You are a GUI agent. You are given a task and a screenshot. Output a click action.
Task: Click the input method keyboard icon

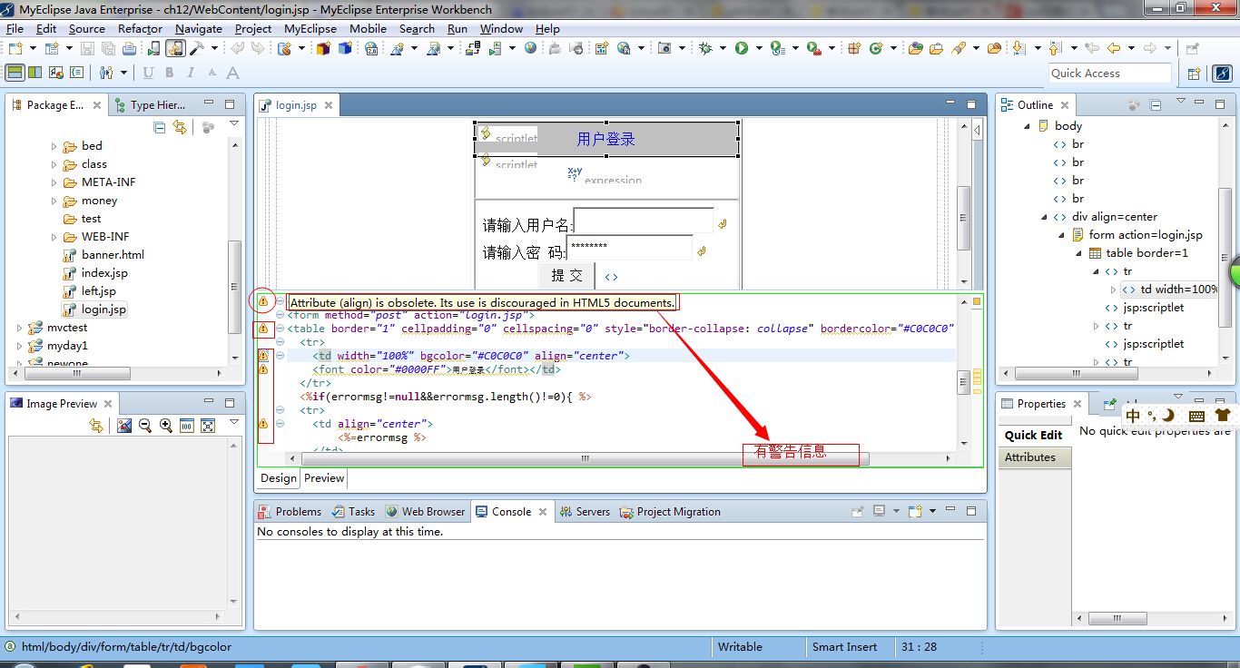click(1196, 416)
